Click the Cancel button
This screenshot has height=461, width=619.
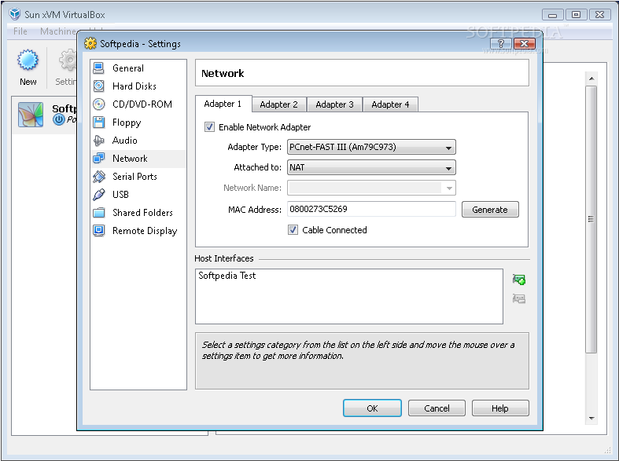pos(437,408)
